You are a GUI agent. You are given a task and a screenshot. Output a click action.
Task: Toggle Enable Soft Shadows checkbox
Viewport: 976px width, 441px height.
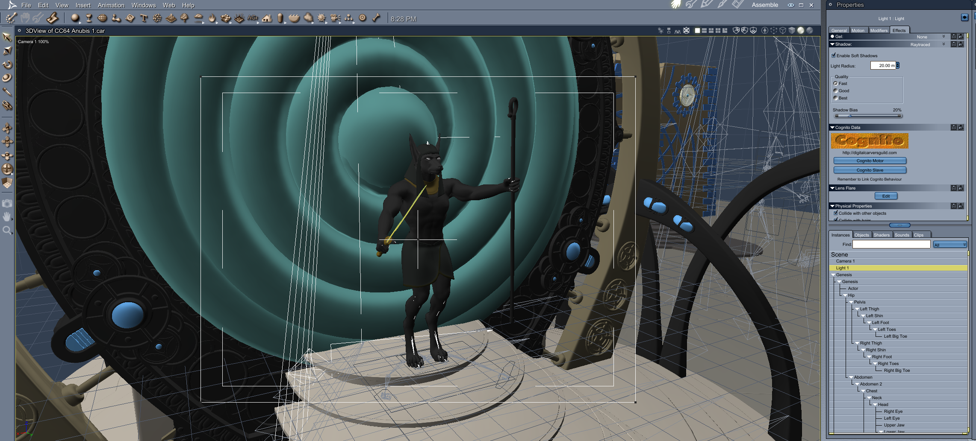[x=834, y=55]
